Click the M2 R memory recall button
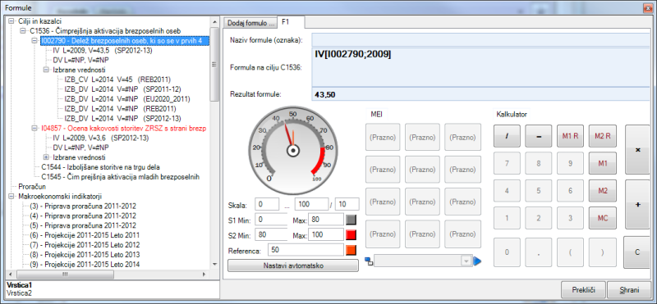This screenshot has width=657, height=304. tap(603, 136)
